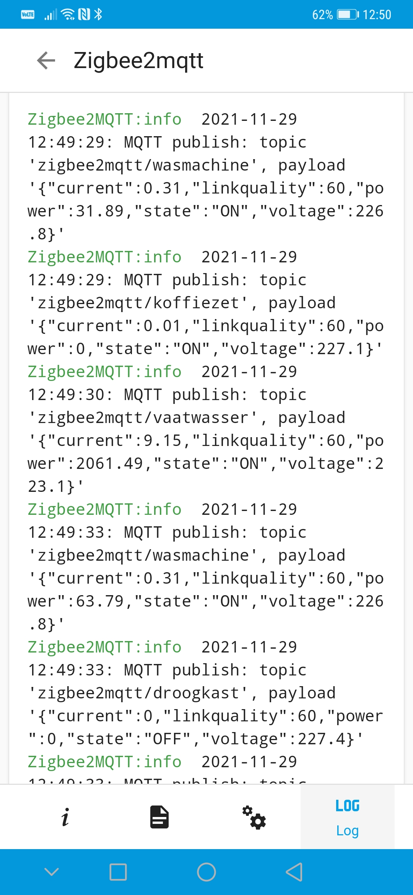413x895 pixels.
Task: Tap the Android home circle button
Action: coord(206,872)
